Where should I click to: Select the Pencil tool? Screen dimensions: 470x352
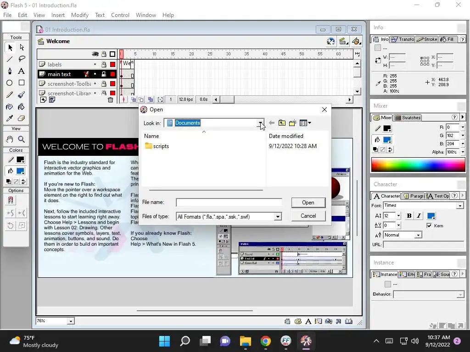10,95
